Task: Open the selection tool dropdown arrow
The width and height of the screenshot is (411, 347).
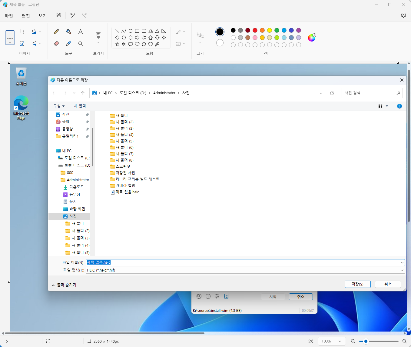Action: coord(10,42)
